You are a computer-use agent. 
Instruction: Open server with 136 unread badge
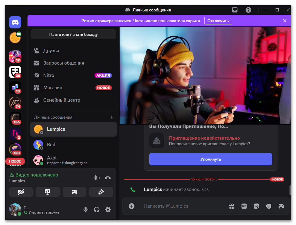[x=15, y=118]
